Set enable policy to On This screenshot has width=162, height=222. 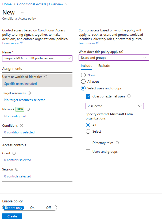pos(32,207)
